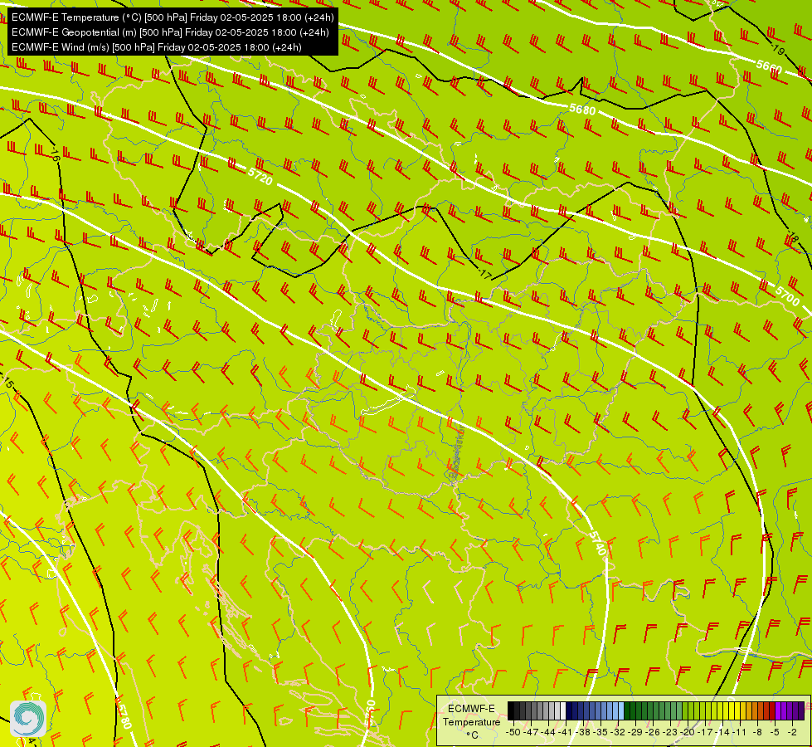Click the -16 isotherm label on the map

point(55,154)
